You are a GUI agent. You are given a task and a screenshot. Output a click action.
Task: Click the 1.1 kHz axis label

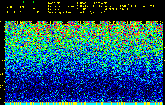coord(2,34)
